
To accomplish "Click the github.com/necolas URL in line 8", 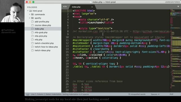I will [151, 31].
